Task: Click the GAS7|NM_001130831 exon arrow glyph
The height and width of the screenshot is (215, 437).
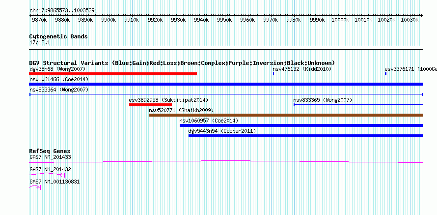Action: click(x=39, y=187)
